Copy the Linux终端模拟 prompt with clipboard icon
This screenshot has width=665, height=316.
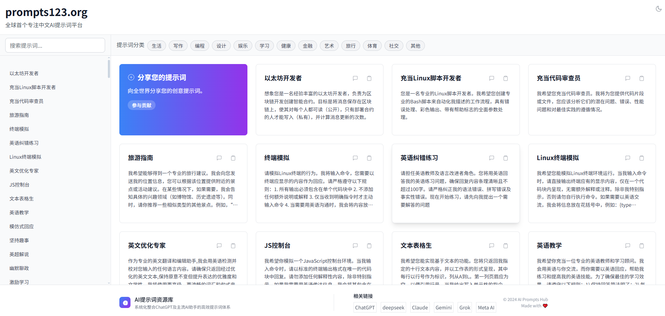pyautogui.click(x=642, y=158)
